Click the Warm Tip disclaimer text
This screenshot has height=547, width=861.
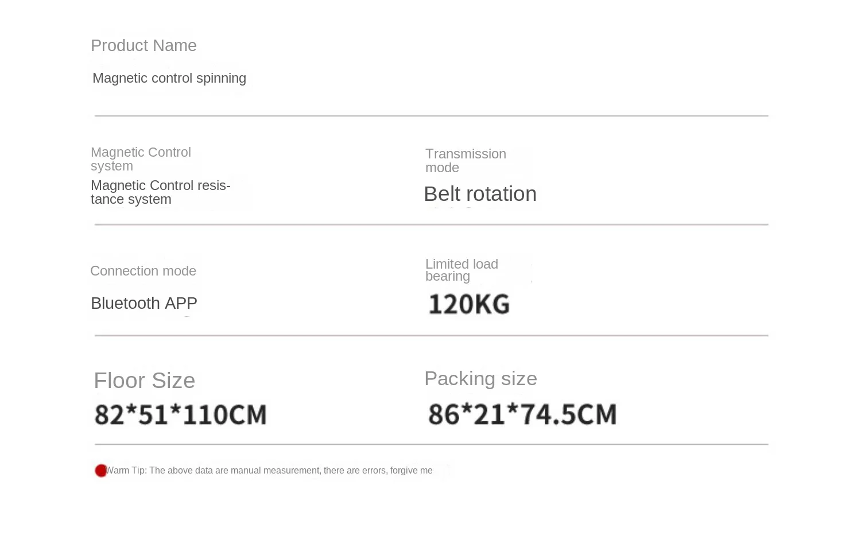pos(270,471)
